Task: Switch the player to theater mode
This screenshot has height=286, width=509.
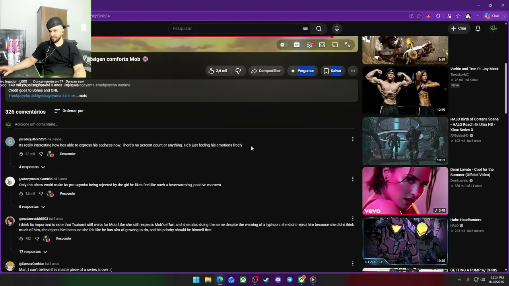Action: tap(322, 45)
